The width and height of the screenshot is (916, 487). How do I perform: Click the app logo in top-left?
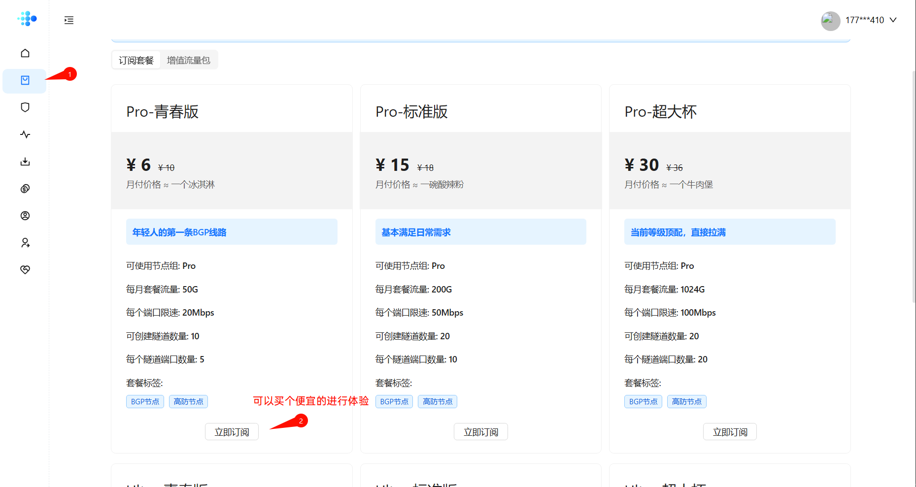click(x=27, y=19)
